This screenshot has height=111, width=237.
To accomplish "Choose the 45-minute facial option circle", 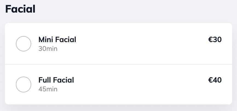I will pos(24,84).
